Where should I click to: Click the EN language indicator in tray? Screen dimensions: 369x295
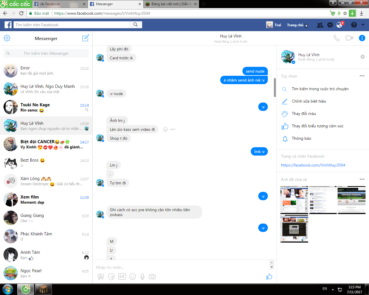(325, 289)
